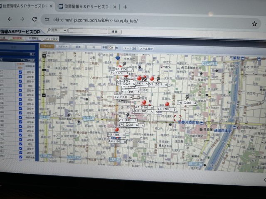The image size is (266, 199).
Task: Toggle the checkbox on row 190
Action: 20,131
